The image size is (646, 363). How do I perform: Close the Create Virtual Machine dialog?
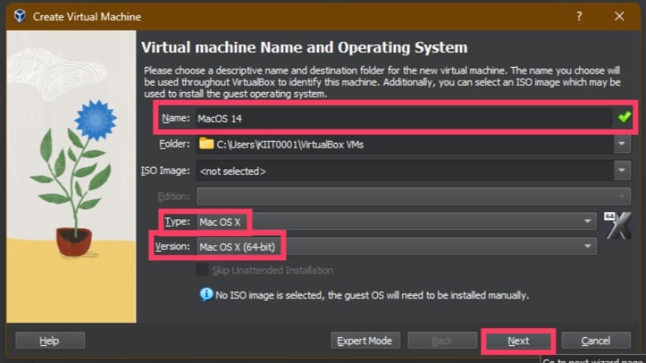[619, 16]
